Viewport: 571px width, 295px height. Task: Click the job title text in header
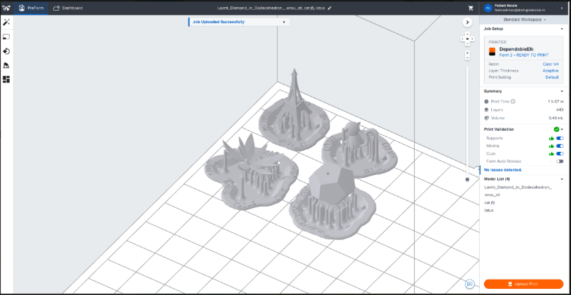[x=271, y=8]
